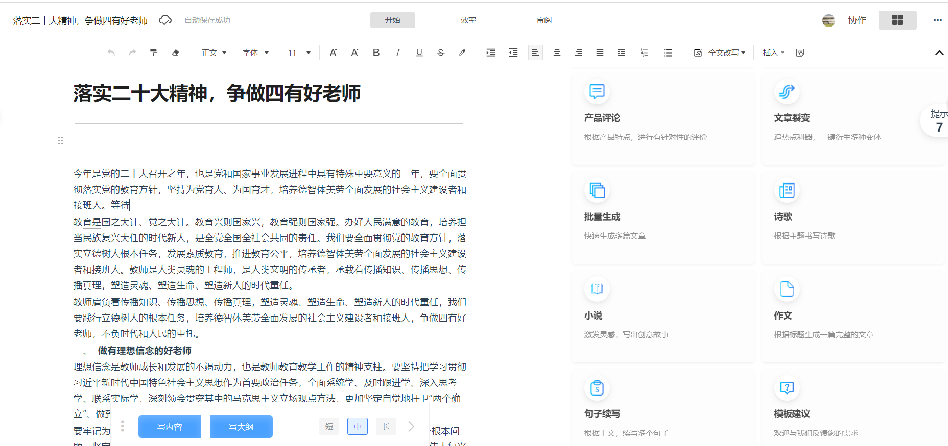Viewport: 948px width, 446px height.
Task: Click the cloud sync icon
Action: 165,20
